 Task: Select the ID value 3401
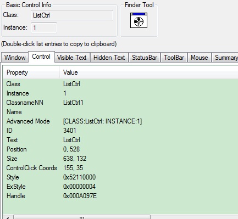(x=70, y=131)
